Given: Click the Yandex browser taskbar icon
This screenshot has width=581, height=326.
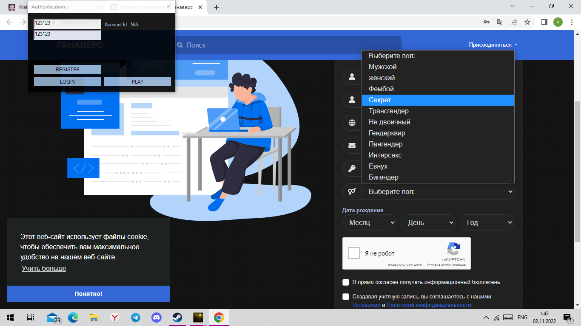Looking at the screenshot, I should 115,318.
